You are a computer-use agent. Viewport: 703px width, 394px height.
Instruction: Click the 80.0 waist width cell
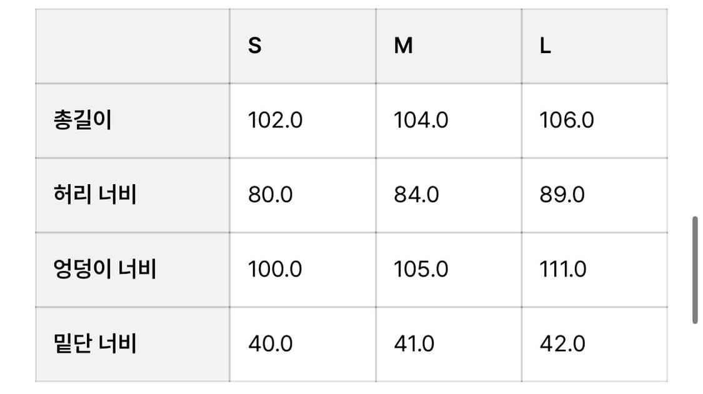pos(270,195)
